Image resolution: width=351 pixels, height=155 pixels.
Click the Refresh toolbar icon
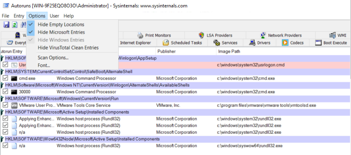click(x=15, y=25)
